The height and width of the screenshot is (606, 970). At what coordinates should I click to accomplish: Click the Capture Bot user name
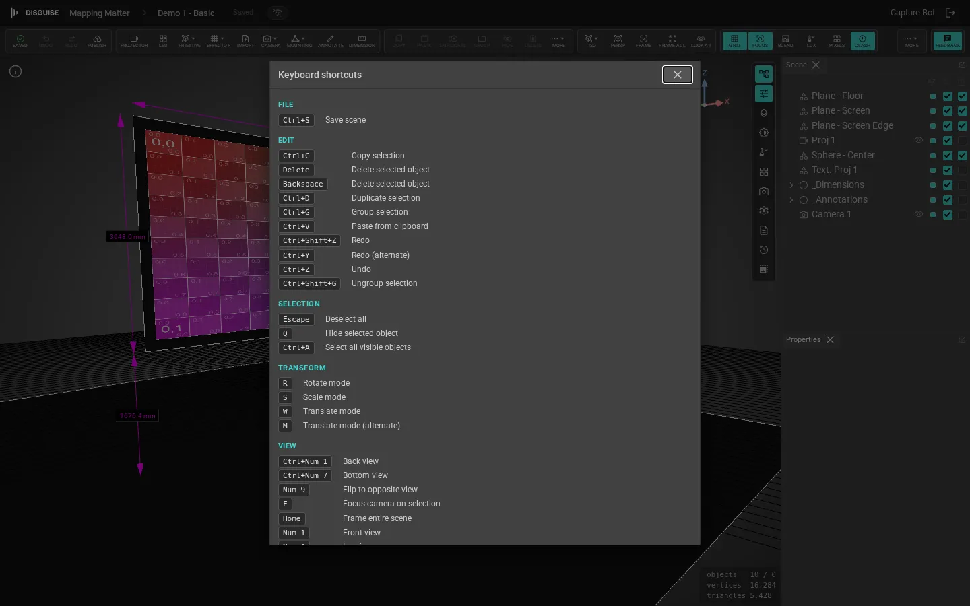pyautogui.click(x=912, y=13)
